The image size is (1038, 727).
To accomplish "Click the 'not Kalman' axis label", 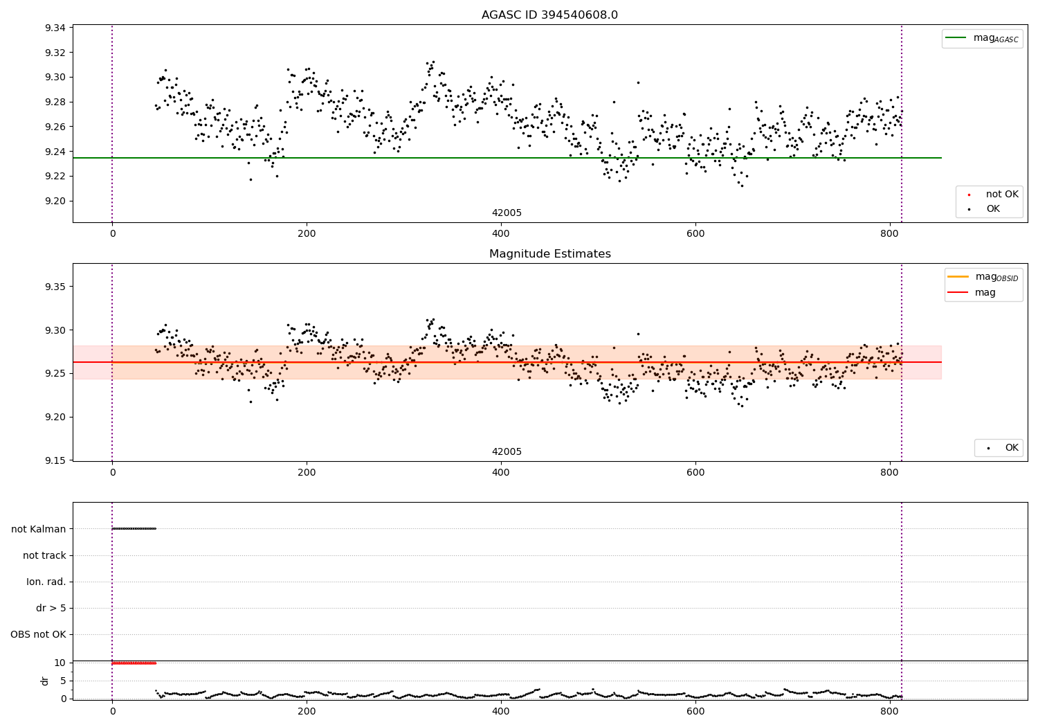I will pos(39,529).
